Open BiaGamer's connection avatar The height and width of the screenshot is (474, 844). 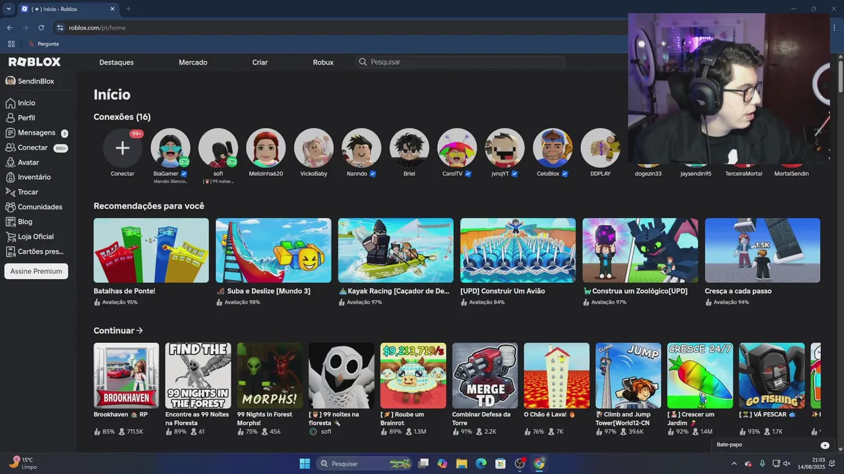pos(170,147)
